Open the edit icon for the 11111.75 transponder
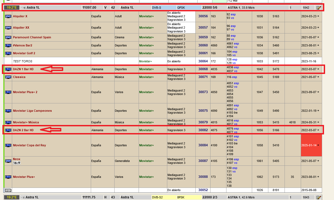This screenshot has width=334, height=200. (x=319, y=197)
